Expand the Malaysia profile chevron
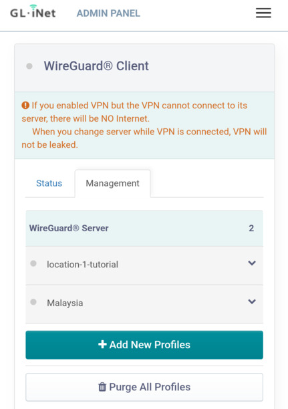 point(252,301)
